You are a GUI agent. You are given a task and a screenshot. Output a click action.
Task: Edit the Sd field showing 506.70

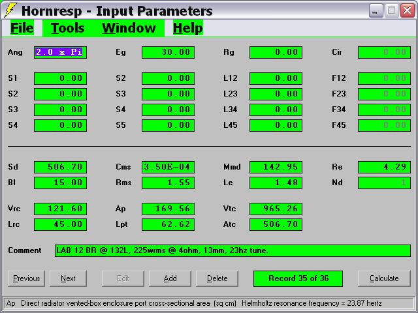coord(60,167)
